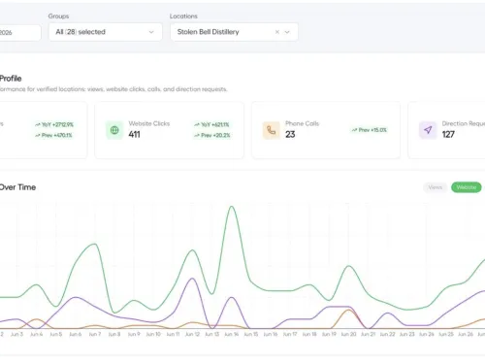Click the purple line peak at Jun 12
This screenshot has width=485, height=364.
tap(192, 279)
